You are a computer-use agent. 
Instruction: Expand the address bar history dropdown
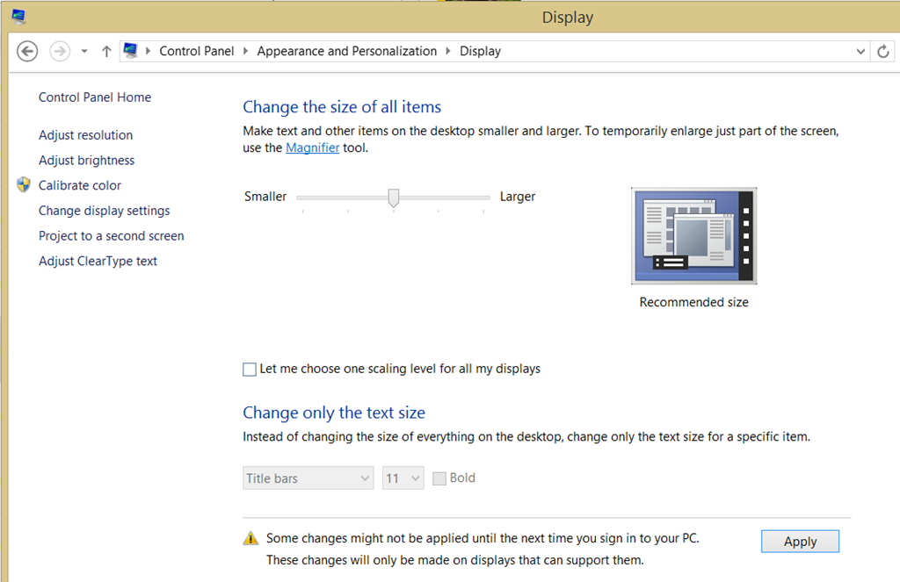click(860, 51)
